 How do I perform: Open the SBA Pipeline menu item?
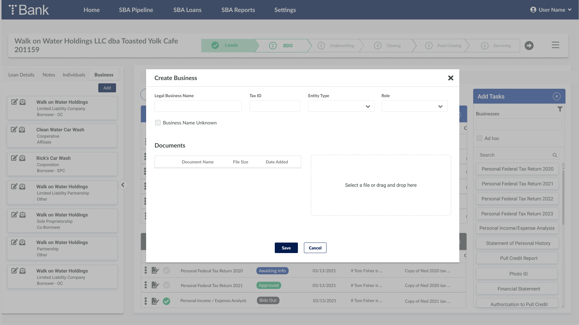tap(136, 10)
